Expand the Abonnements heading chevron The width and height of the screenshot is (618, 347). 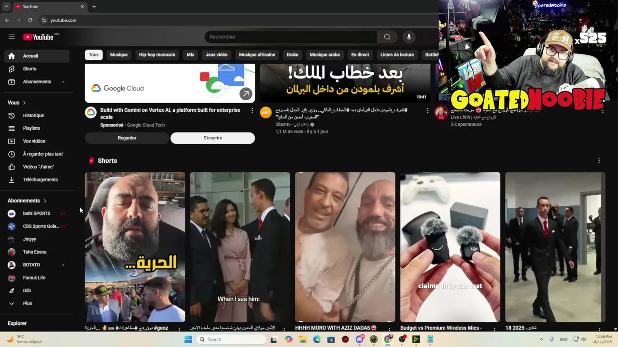point(45,200)
